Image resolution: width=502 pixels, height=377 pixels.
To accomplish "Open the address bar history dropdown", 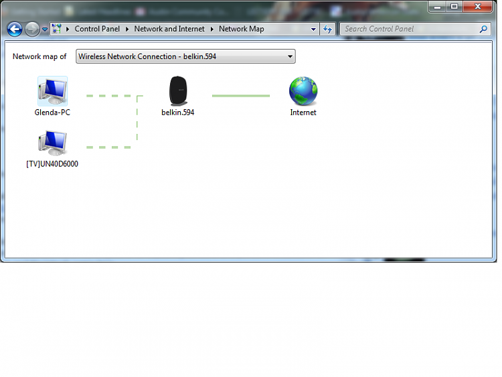I will tap(313, 29).
